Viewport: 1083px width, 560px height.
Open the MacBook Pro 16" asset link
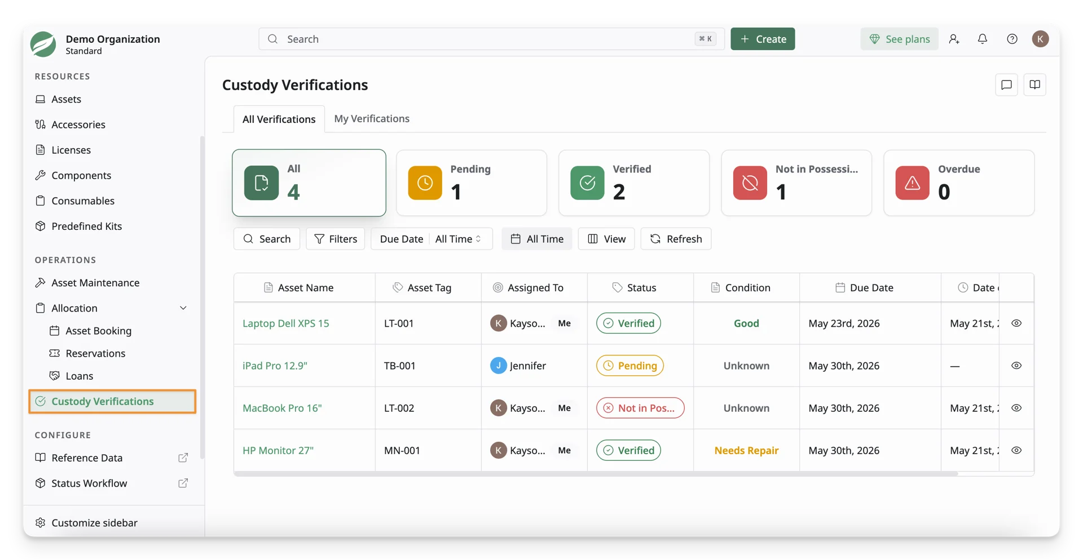(x=282, y=408)
